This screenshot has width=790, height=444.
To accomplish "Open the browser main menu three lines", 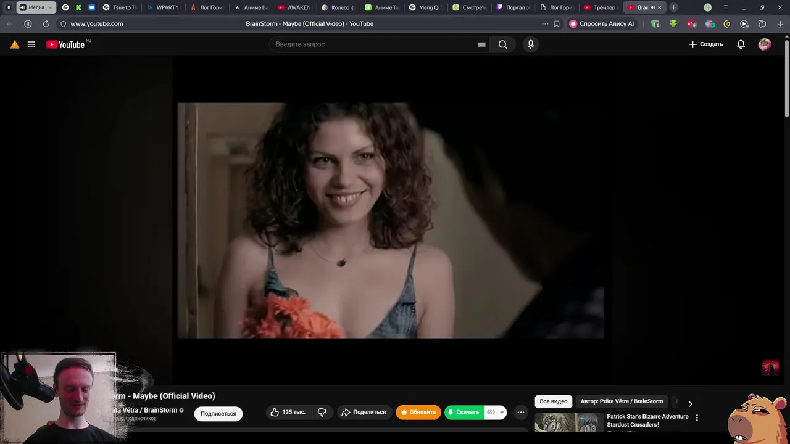I will pyautogui.click(x=725, y=7).
